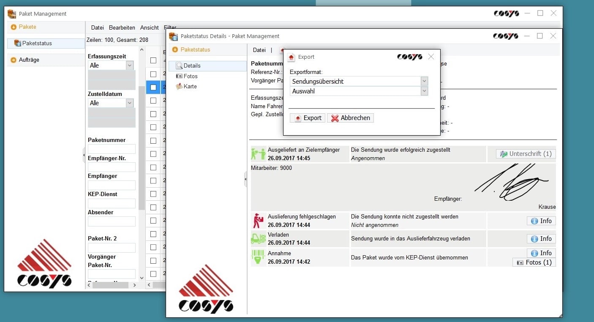Click Info in the Verladen row
The height and width of the screenshot is (322, 594).
[x=541, y=239]
